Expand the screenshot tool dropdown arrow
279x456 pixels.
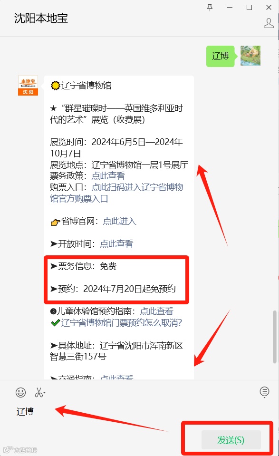[x=45, y=393]
